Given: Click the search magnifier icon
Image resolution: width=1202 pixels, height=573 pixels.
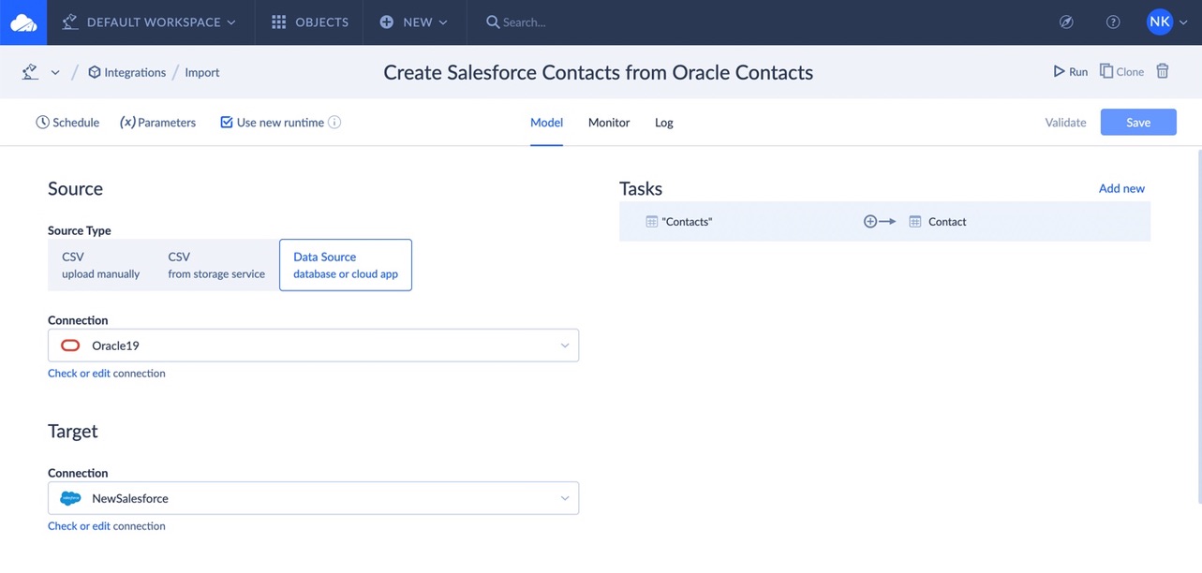Looking at the screenshot, I should tap(493, 22).
